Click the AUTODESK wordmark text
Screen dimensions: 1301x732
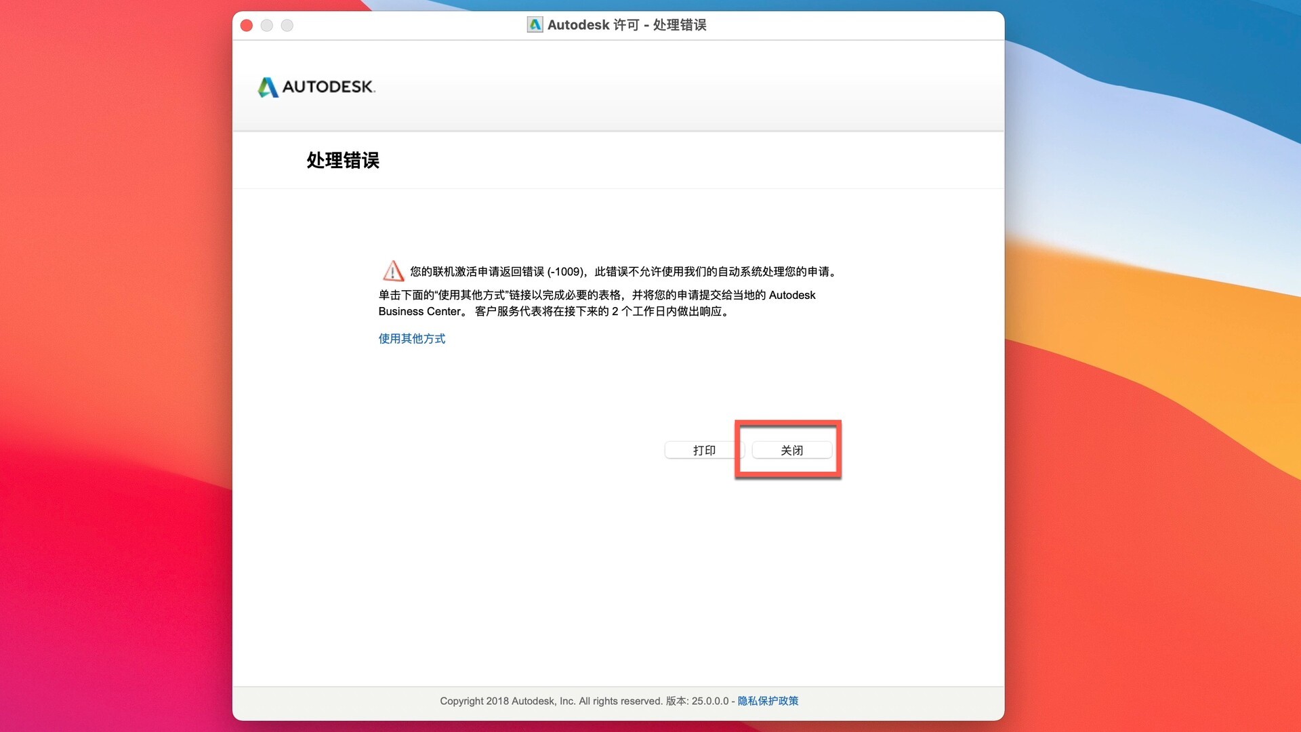pos(328,87)
